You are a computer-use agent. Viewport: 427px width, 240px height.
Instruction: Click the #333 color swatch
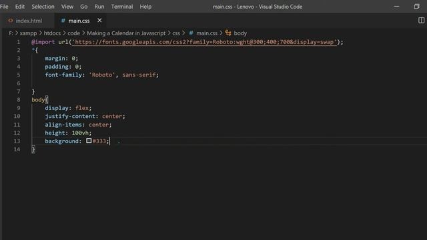(x=89, y=141)
